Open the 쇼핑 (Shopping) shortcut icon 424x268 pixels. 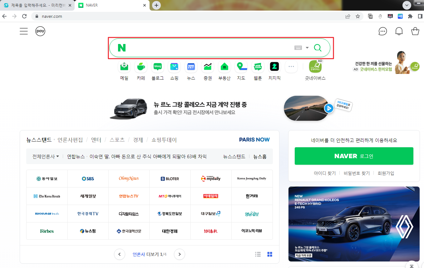pyautogui.click(x=174, y=66)
